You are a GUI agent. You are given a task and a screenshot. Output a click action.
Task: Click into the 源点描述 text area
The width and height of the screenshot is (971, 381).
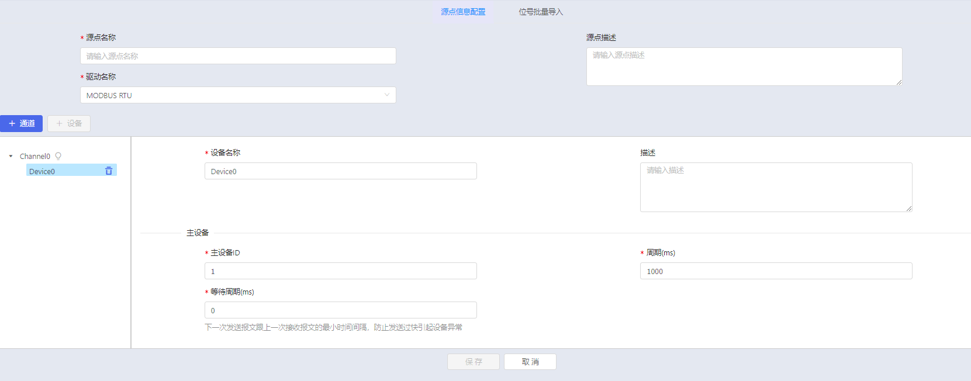click(744, 67)
